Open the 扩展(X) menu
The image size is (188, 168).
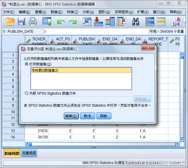pyautogui.click(x=143, y=12)
